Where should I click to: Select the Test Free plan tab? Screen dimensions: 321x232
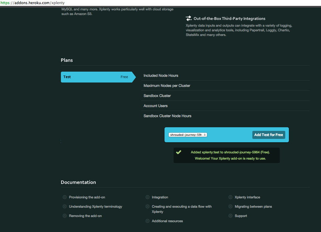(x=98, y=77)
